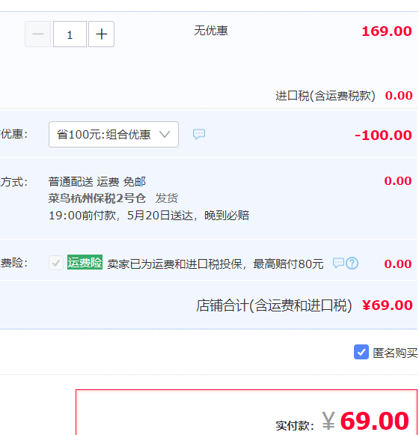Increase quantity with the plus button
419x435 pixels.
pyautogui.click(x=101, y=34)
